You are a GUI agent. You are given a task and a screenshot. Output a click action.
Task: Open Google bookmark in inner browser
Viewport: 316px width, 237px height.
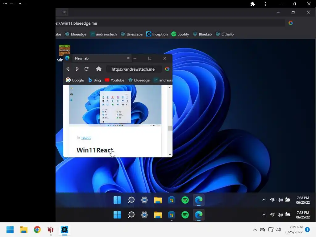point(75,80)
